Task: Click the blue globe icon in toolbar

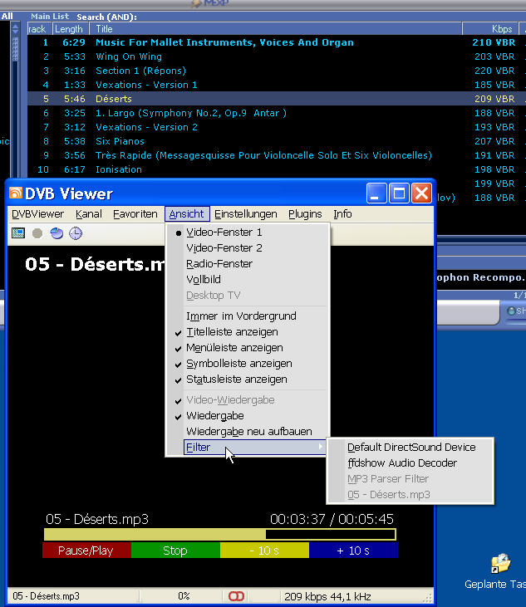Action: tap(57, 233)
